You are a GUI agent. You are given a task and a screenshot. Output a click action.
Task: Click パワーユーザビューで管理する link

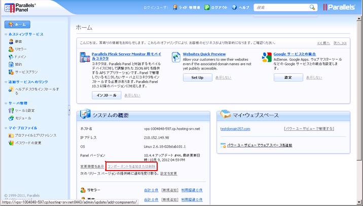coord(309,129)
